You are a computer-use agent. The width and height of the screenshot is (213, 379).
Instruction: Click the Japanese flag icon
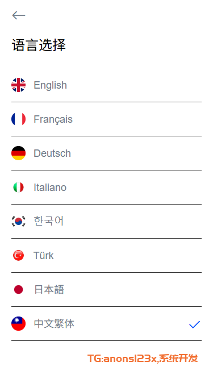pyautogui.click(x=18, y=290)
